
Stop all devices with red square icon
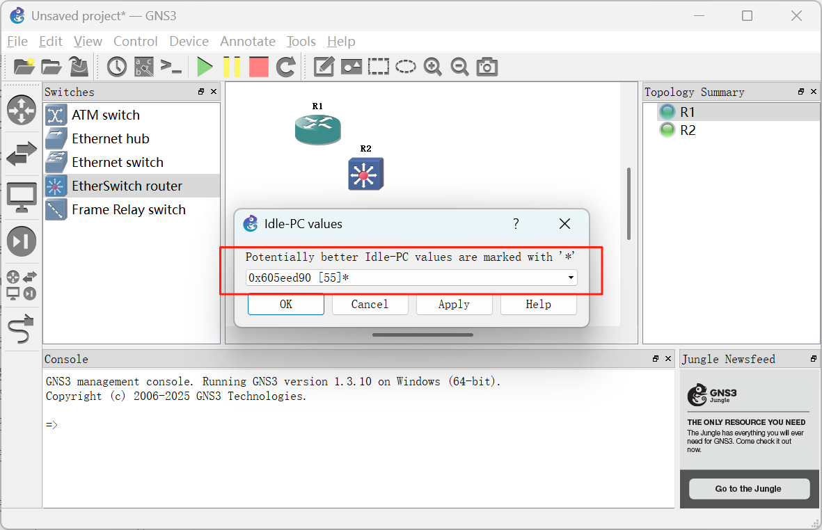[x=258, y=67]
